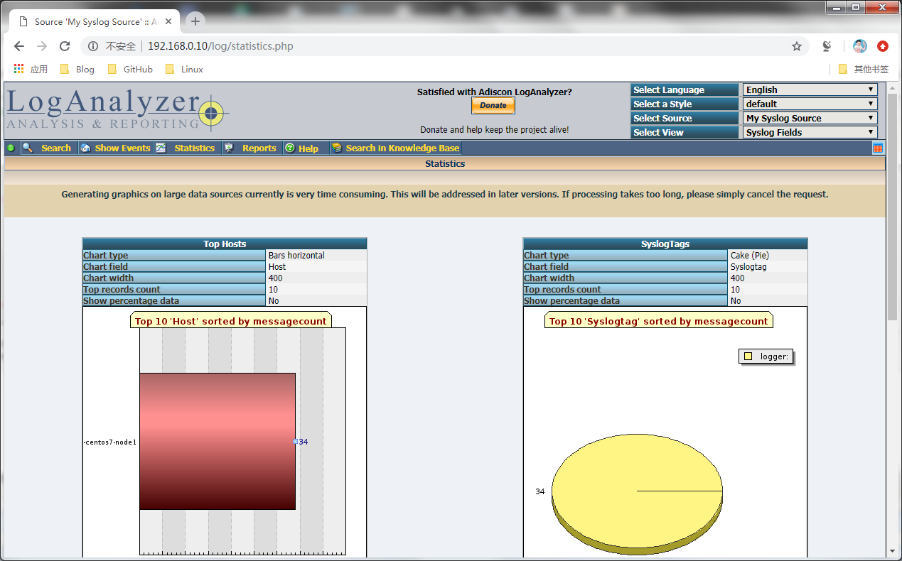Open the Search menu item
Screen dimensions: 902x561
[56, 148]
